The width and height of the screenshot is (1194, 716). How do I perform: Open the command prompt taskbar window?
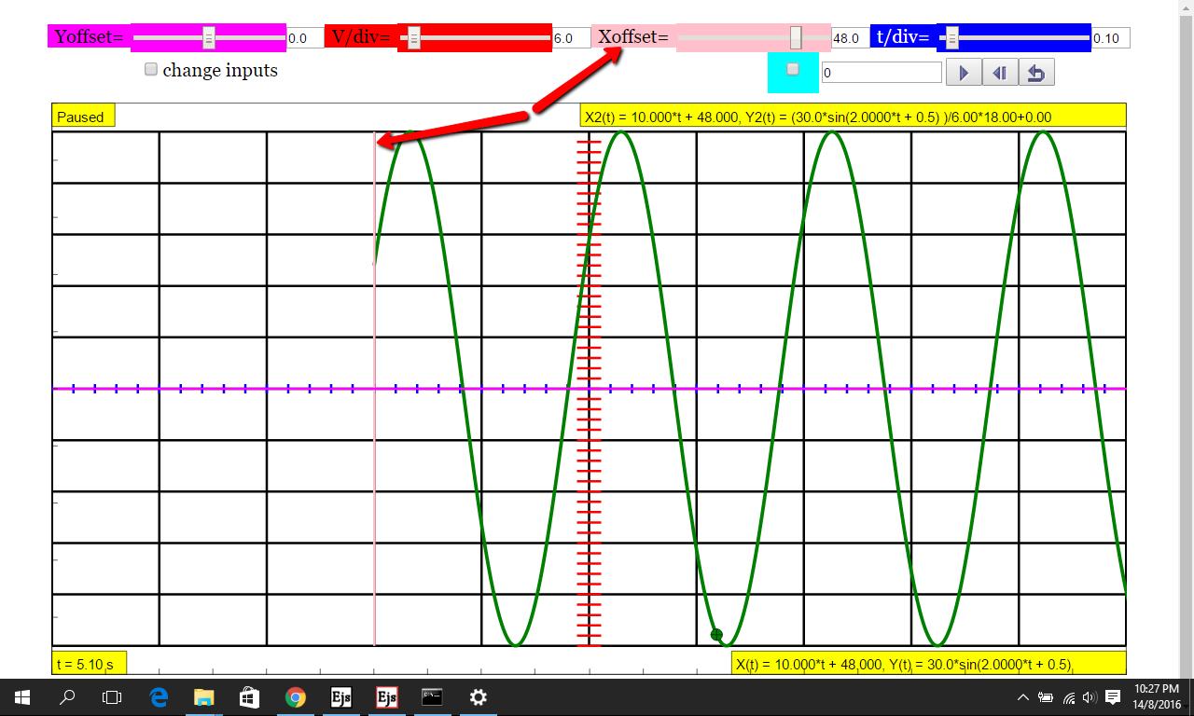coord(432,696)
